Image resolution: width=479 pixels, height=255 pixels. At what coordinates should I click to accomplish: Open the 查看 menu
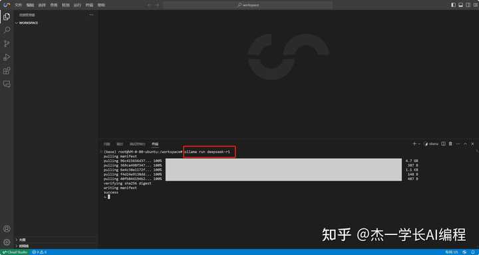54,5
